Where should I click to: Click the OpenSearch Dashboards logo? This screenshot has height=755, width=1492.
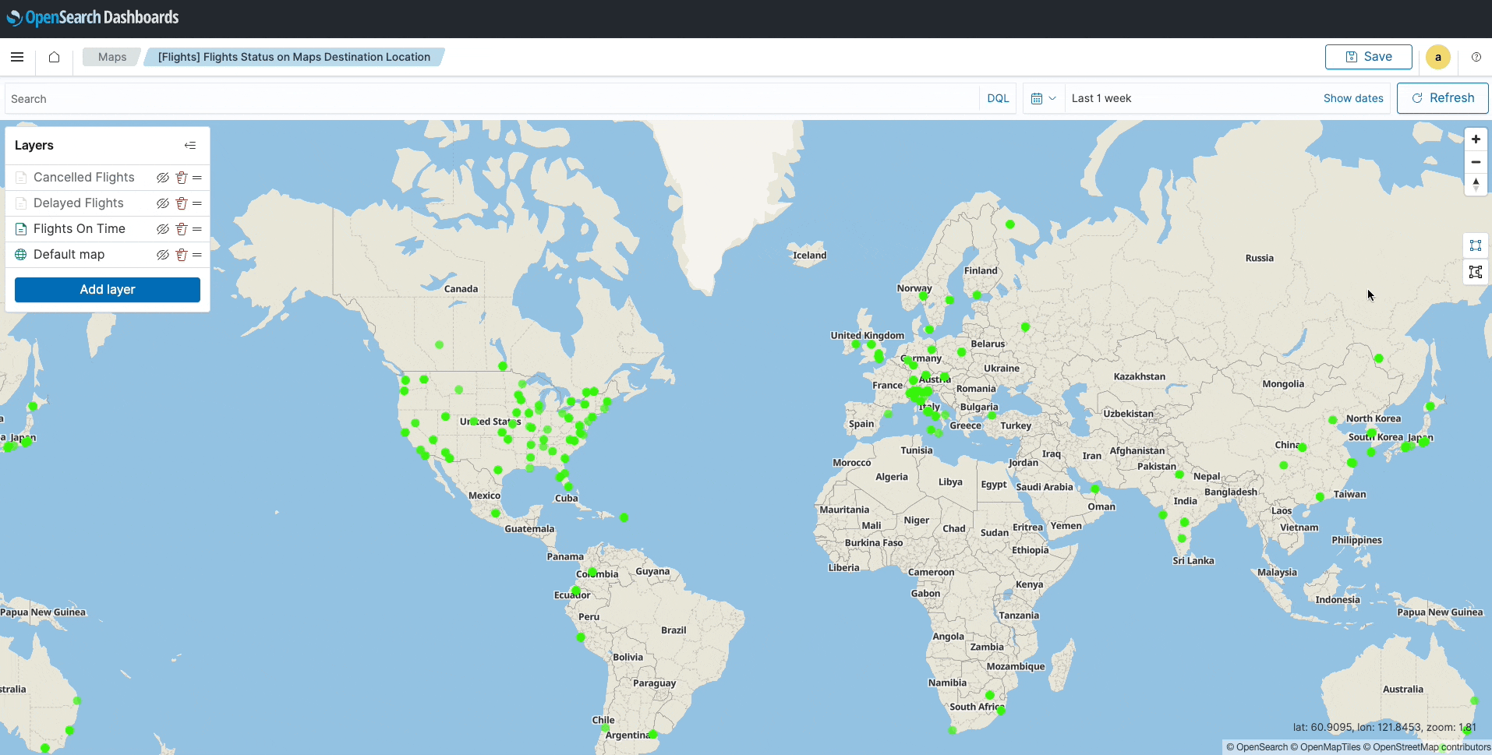[93, 17]
